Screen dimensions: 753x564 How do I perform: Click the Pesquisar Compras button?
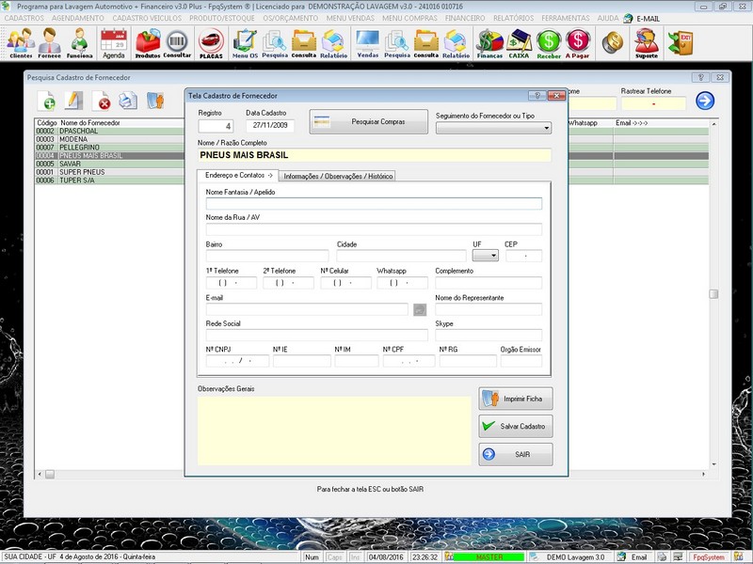point(368,122)
